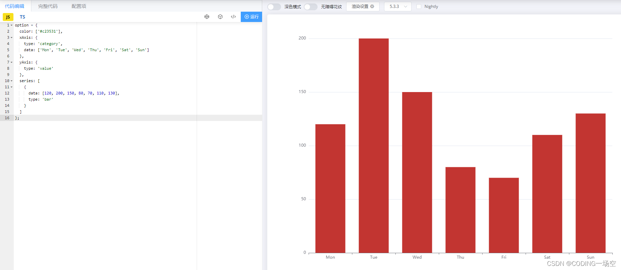This screenshot has height=270, width=621.
Task: Click the Sun bar in the chart
Action: tap(591, 183)
